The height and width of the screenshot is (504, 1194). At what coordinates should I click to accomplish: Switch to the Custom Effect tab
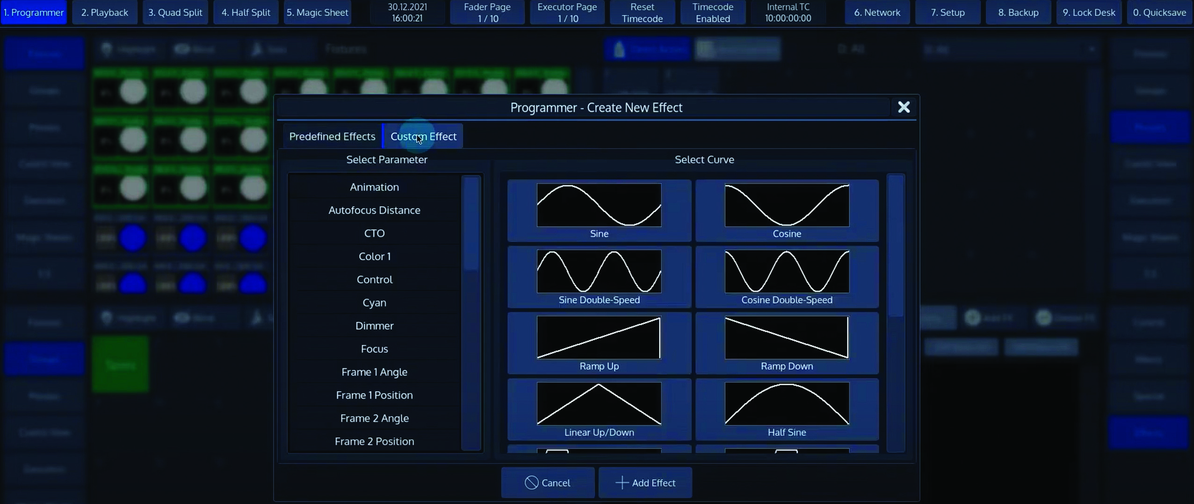click(423, 136)
